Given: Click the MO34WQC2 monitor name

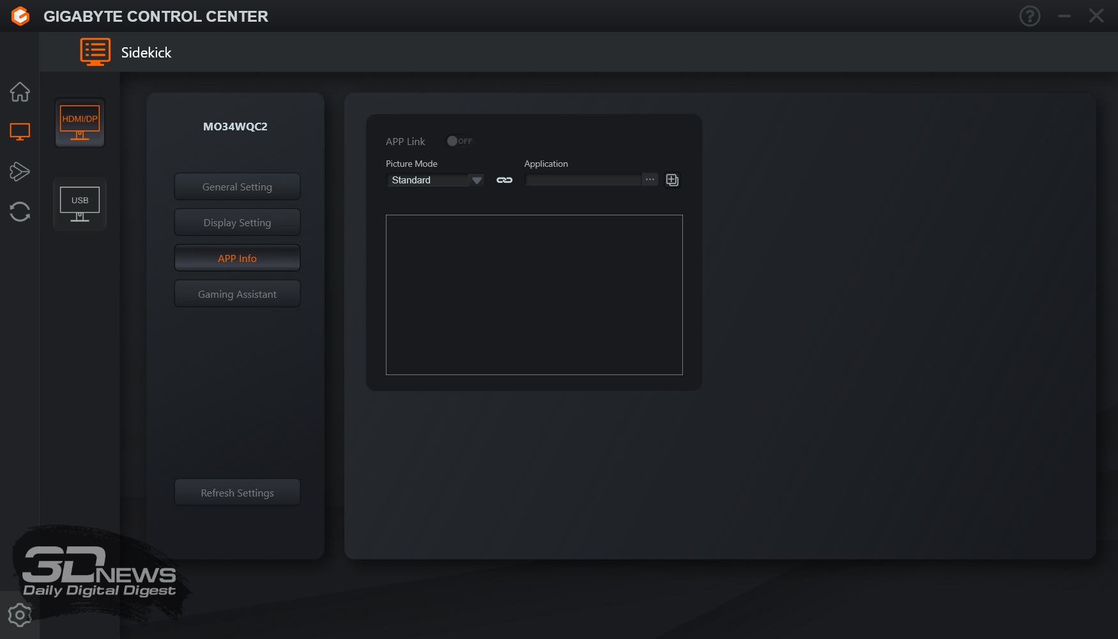Looking at the screenshot, I should pyautogui.click(x=235, y=127).
